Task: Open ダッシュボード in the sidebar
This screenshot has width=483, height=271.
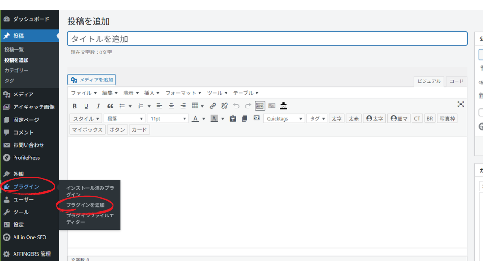Action: [29, 19]
